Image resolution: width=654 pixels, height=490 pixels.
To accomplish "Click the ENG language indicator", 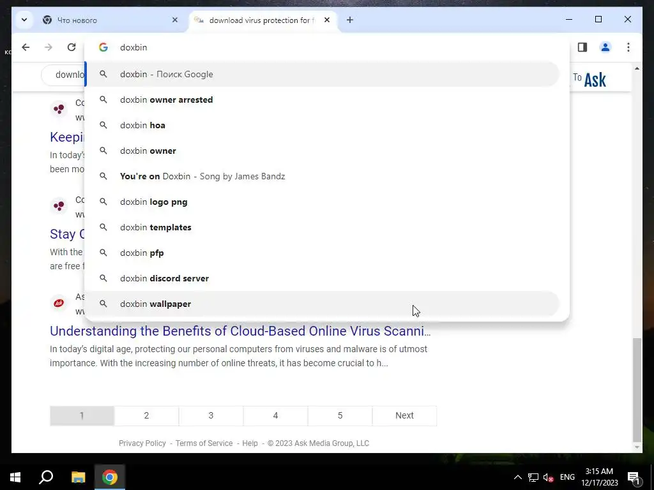I will (x=567, y=477).
